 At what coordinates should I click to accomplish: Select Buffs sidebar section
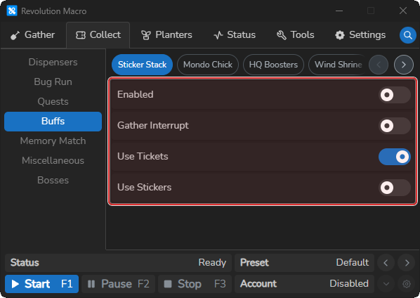(53, 122)
